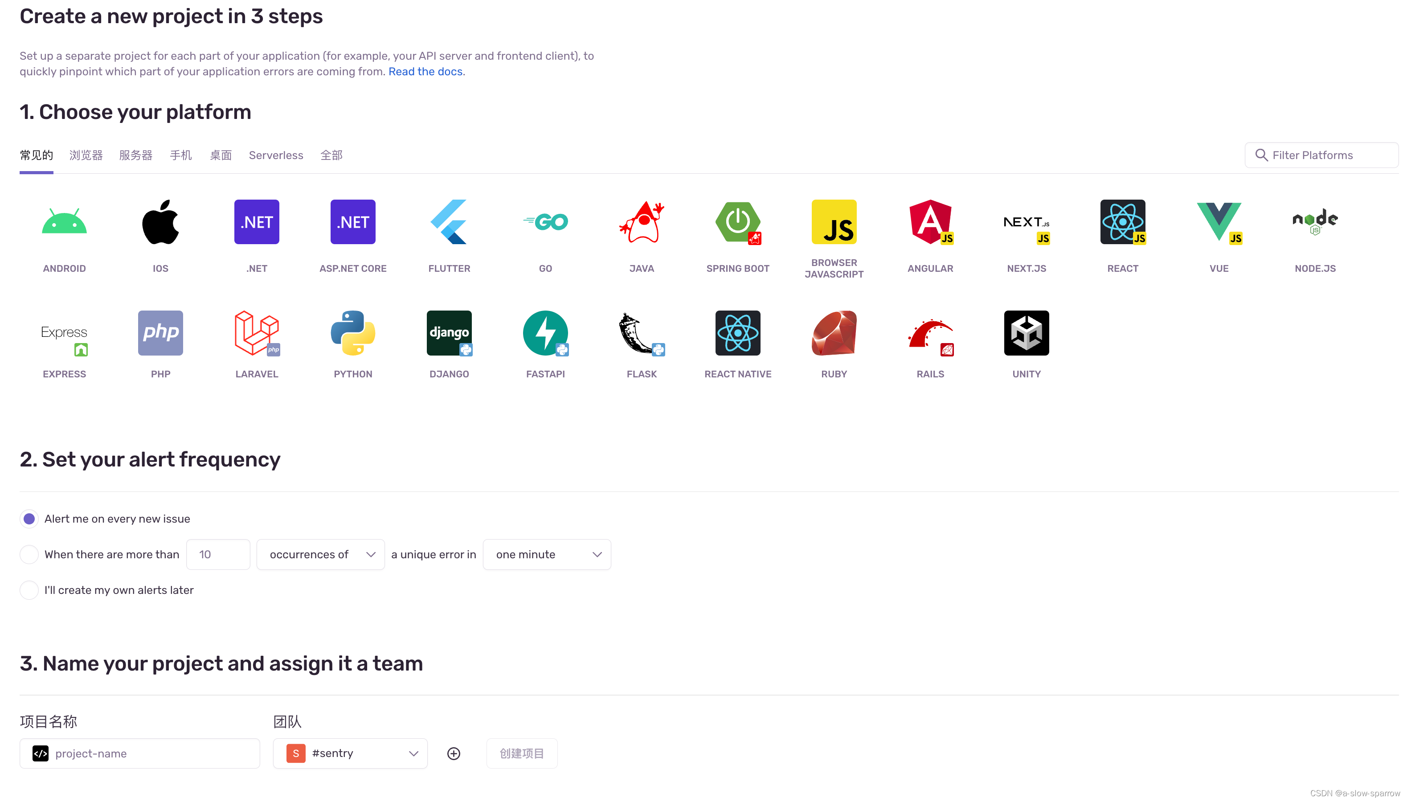1407x802 pixels.
Task: Select 'Alert me on every new issue'
Action: tap(29, 519)
